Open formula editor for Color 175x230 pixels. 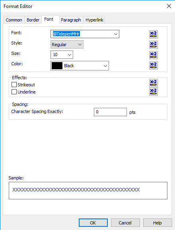click(x=154, y=65)
